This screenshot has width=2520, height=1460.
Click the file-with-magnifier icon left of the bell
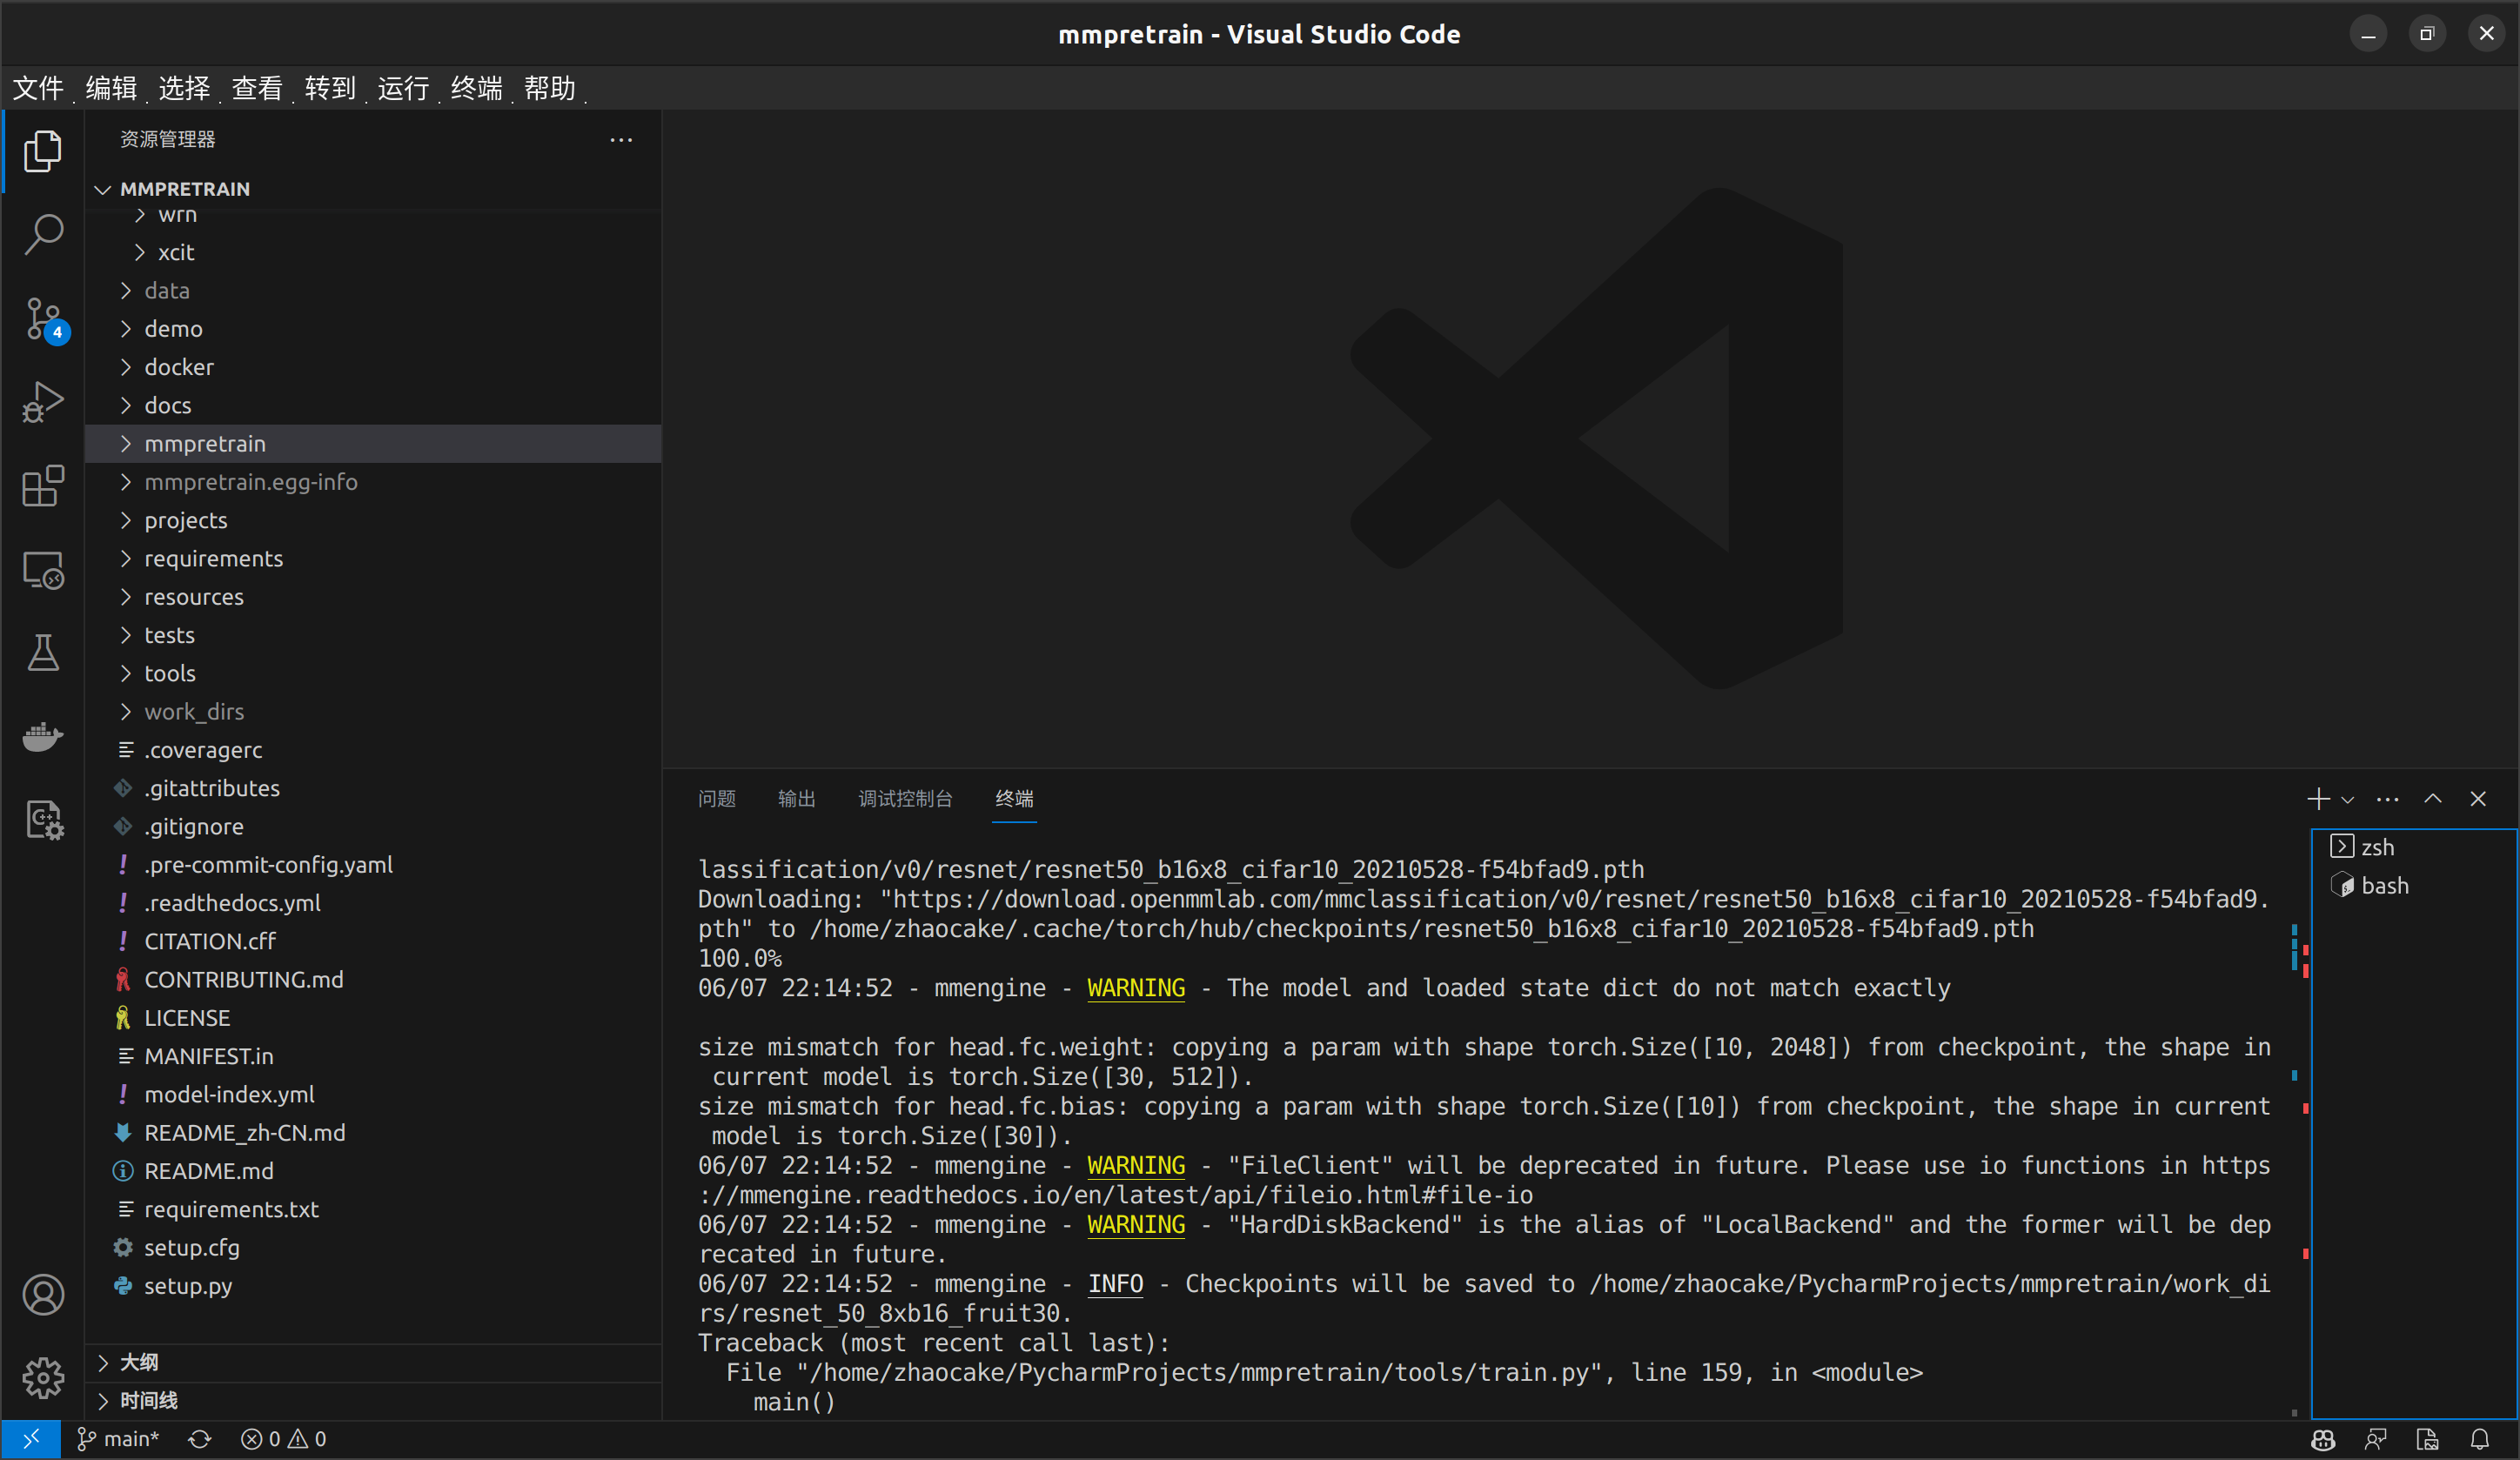coord(2427,1439)
